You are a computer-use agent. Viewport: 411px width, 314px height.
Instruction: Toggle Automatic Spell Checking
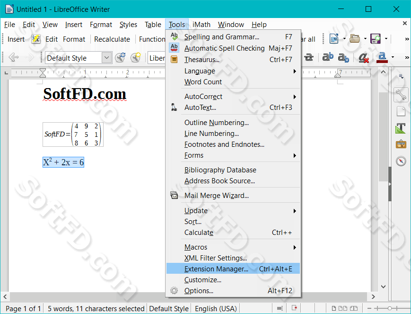pos(233,48)
